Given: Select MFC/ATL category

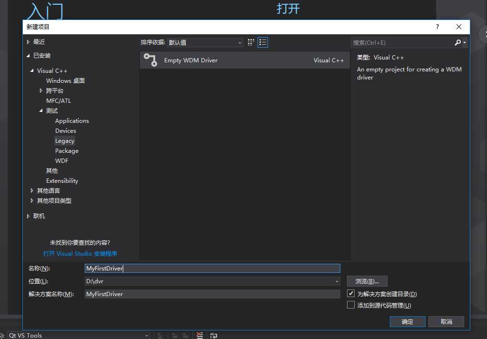Looking at the screenshot, I should pos(59,100).
